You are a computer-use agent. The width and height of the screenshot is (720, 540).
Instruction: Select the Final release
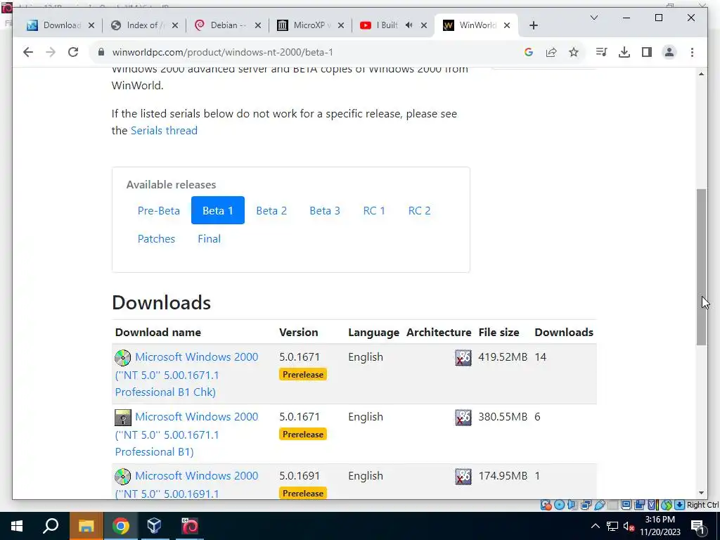tap(209, 239)
